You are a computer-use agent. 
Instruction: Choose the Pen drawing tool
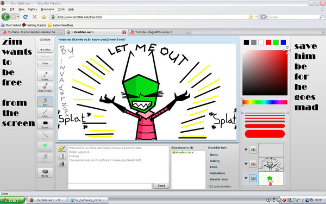coord(45,102)
